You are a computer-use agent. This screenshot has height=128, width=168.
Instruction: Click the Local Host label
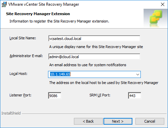18,74
